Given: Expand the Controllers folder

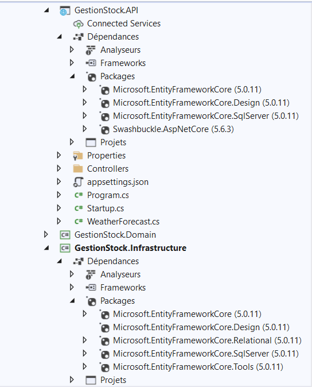Looking at the screenshot, I should pyautogui.click(x=58, y=168).
